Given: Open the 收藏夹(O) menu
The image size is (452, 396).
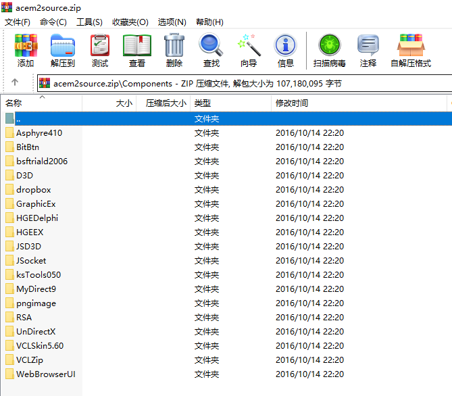Looking at the screenshot, I should tap(130, 22).
